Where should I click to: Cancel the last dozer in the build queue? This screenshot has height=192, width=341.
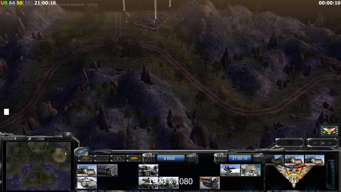pyautogui.click(x=314, y=160)
